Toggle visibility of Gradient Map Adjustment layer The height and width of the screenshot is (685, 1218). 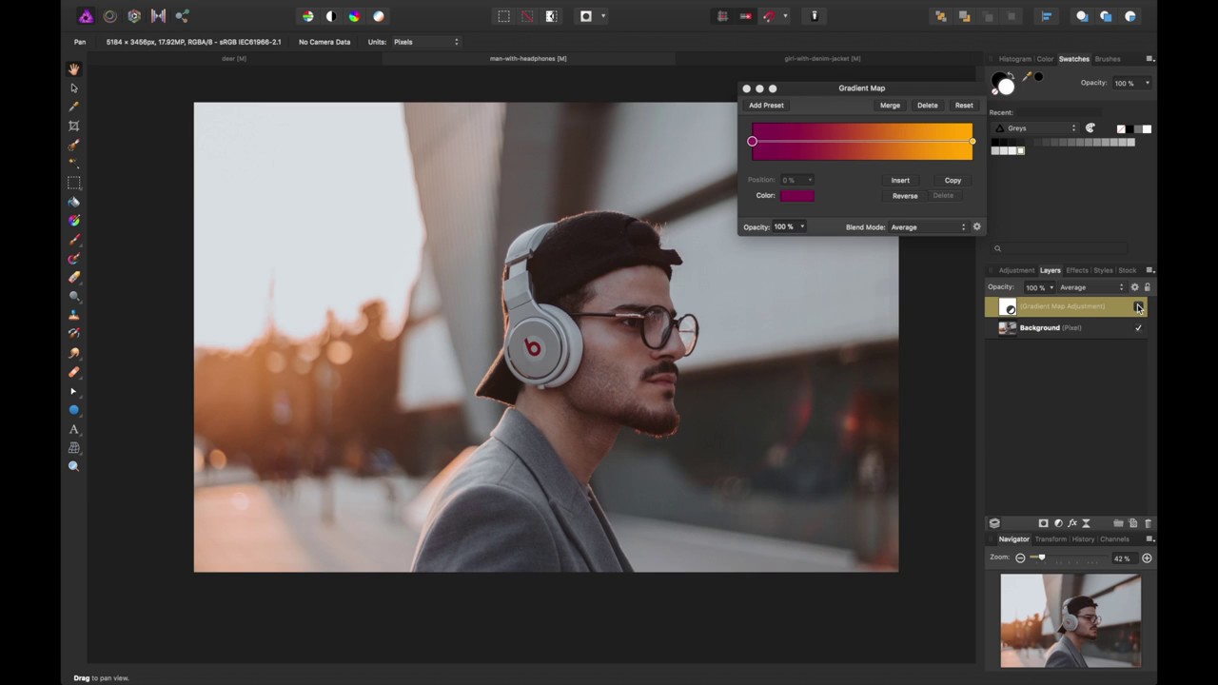pos(1138,306)
